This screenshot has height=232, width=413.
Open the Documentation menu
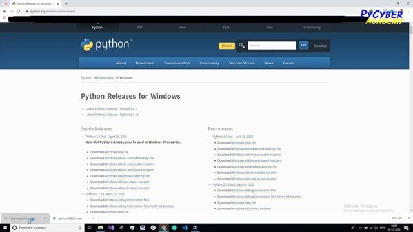[177, 63]
